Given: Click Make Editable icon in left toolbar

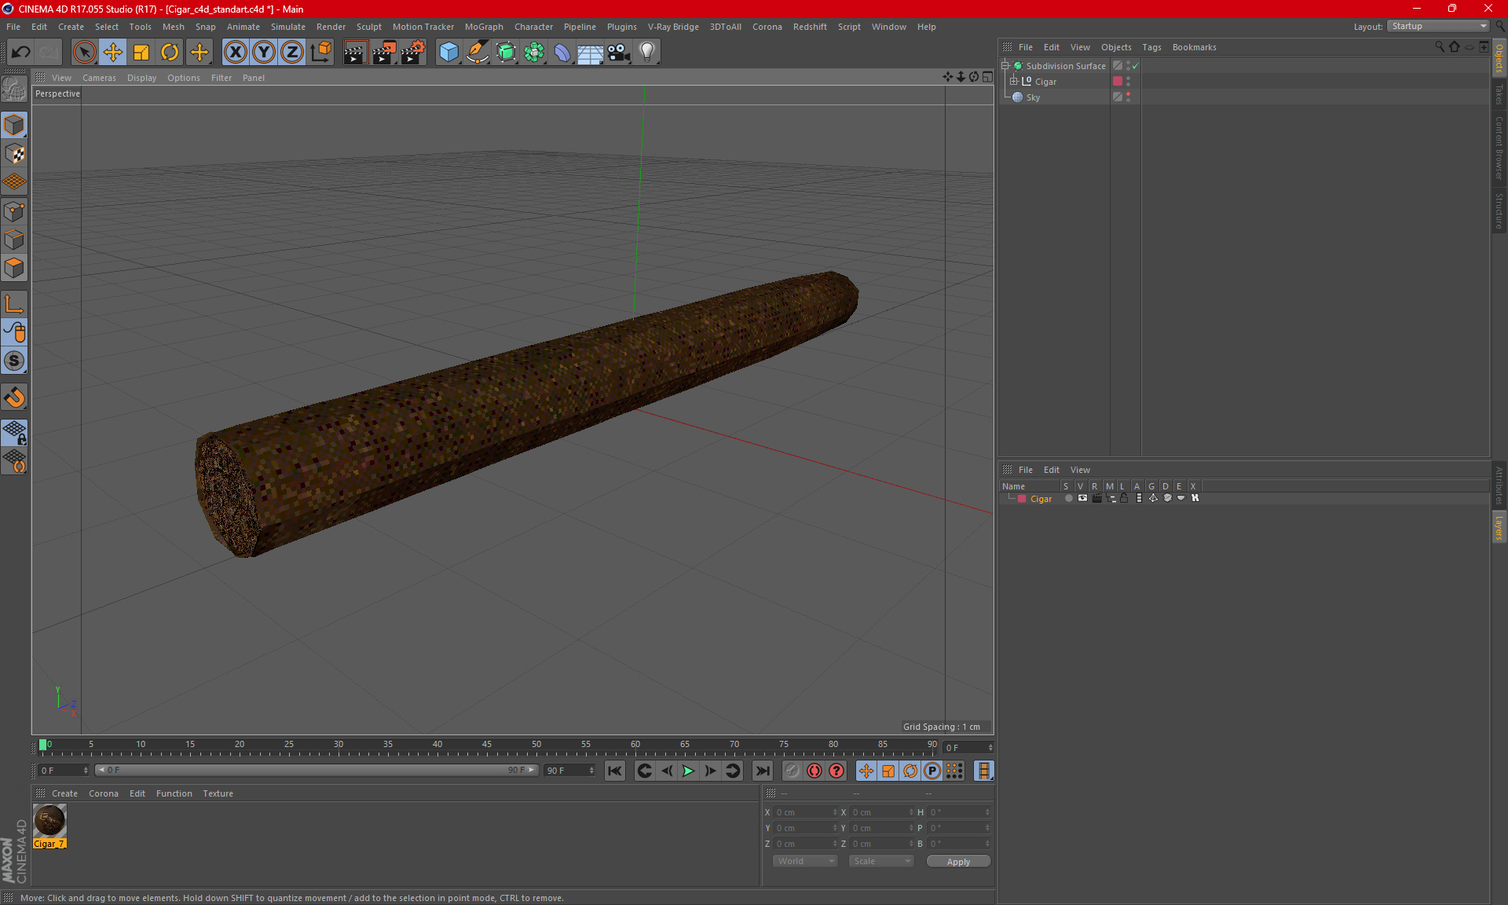Looking at the screenshot, I should point(14,90).
